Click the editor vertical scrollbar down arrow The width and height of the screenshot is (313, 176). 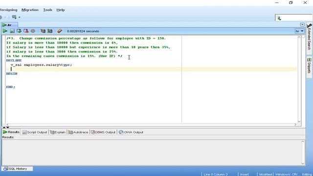click(x=299, y=122)
